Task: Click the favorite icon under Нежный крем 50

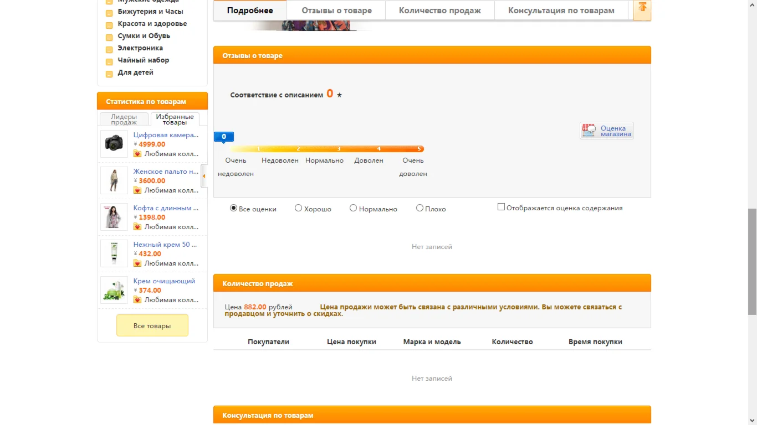Action: coord(137,263)
